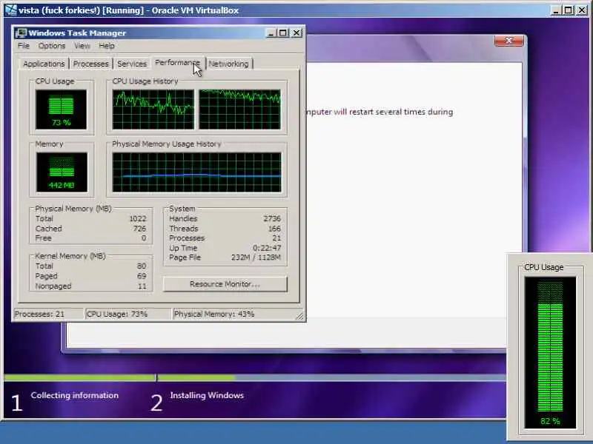
Task: Click the Threads value 166
Action: click(274, 229)
